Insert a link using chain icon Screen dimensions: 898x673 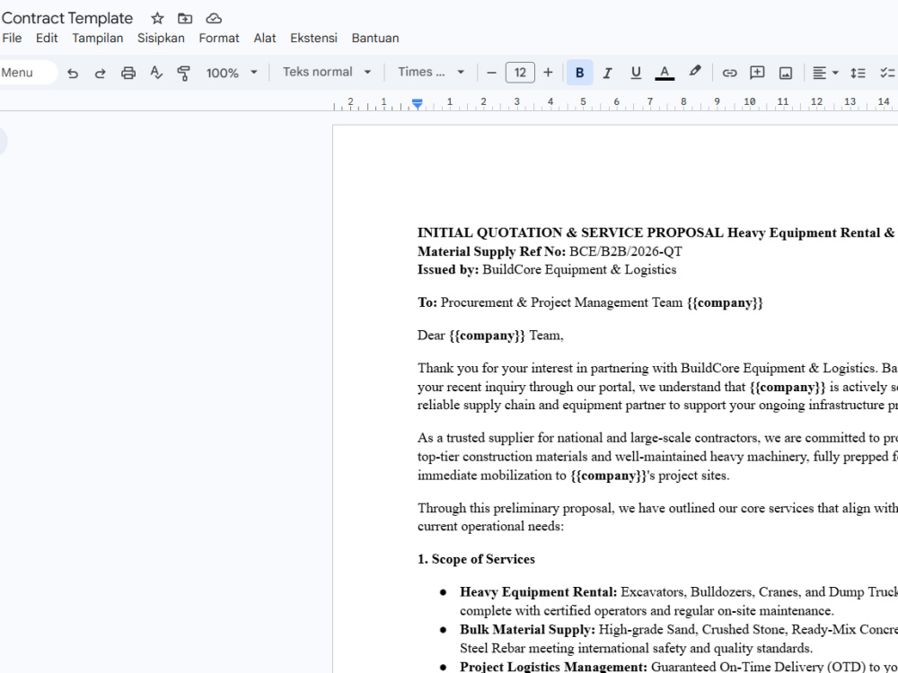coord(729,73)
